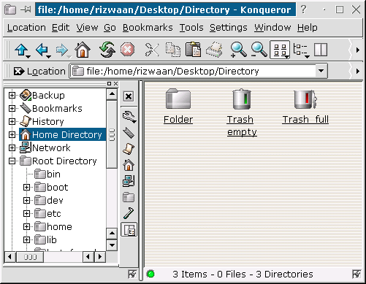
Task: Reload the view with the refresh icon
Action: [107, 50]
